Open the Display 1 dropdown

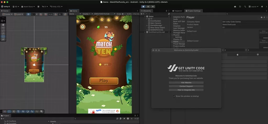pos(87,14)
